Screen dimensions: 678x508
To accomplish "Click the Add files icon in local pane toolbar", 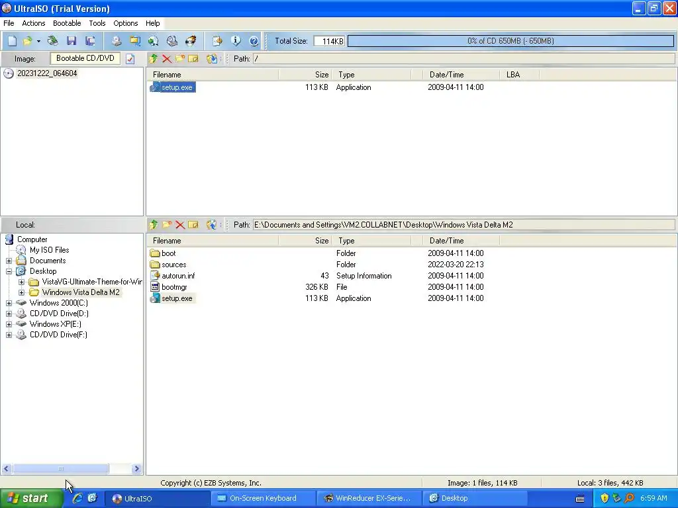I will tap(211, 225).
